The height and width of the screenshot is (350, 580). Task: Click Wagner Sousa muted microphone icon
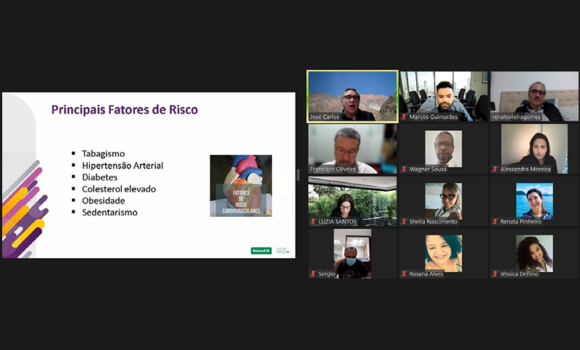pos(404,169)
